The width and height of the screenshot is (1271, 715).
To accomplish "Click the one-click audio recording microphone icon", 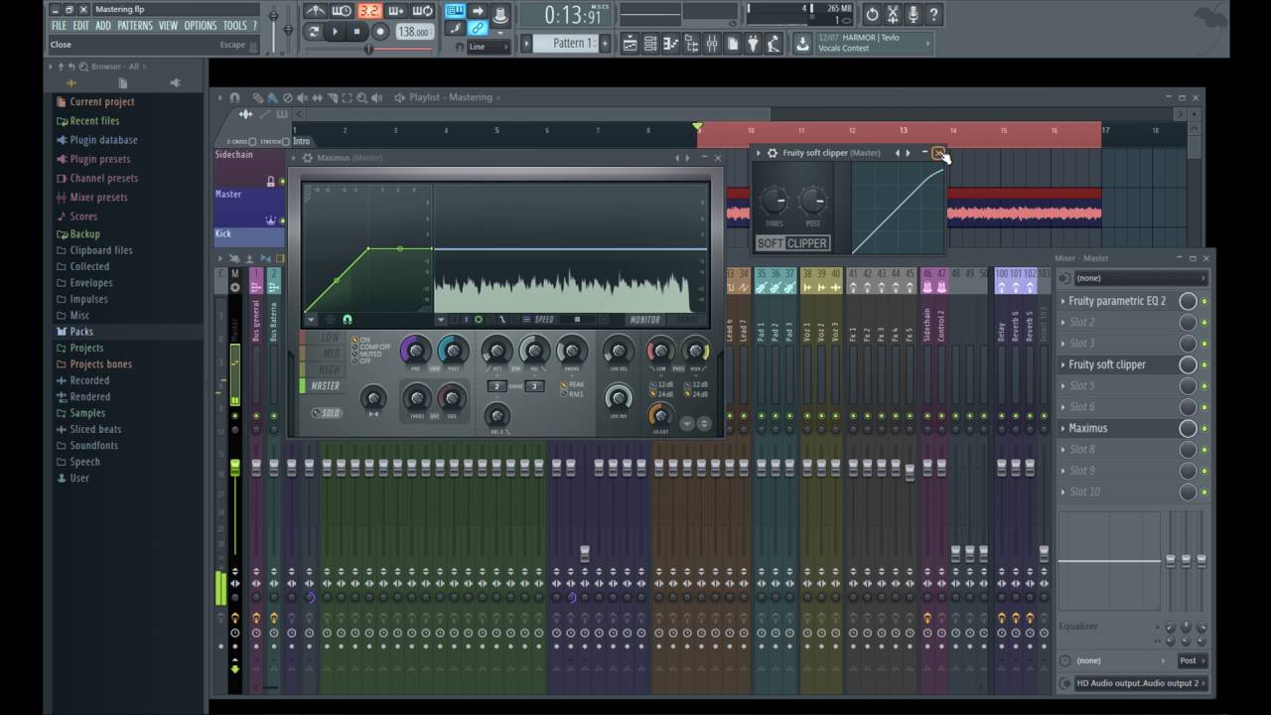I will [x=913, y=14].
